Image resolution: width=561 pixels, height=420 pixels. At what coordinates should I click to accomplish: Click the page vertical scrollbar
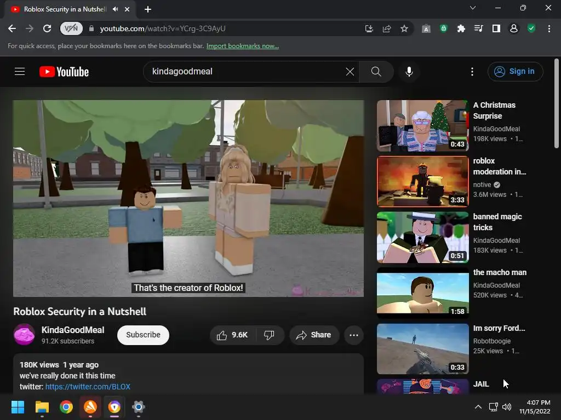[557, 103]
